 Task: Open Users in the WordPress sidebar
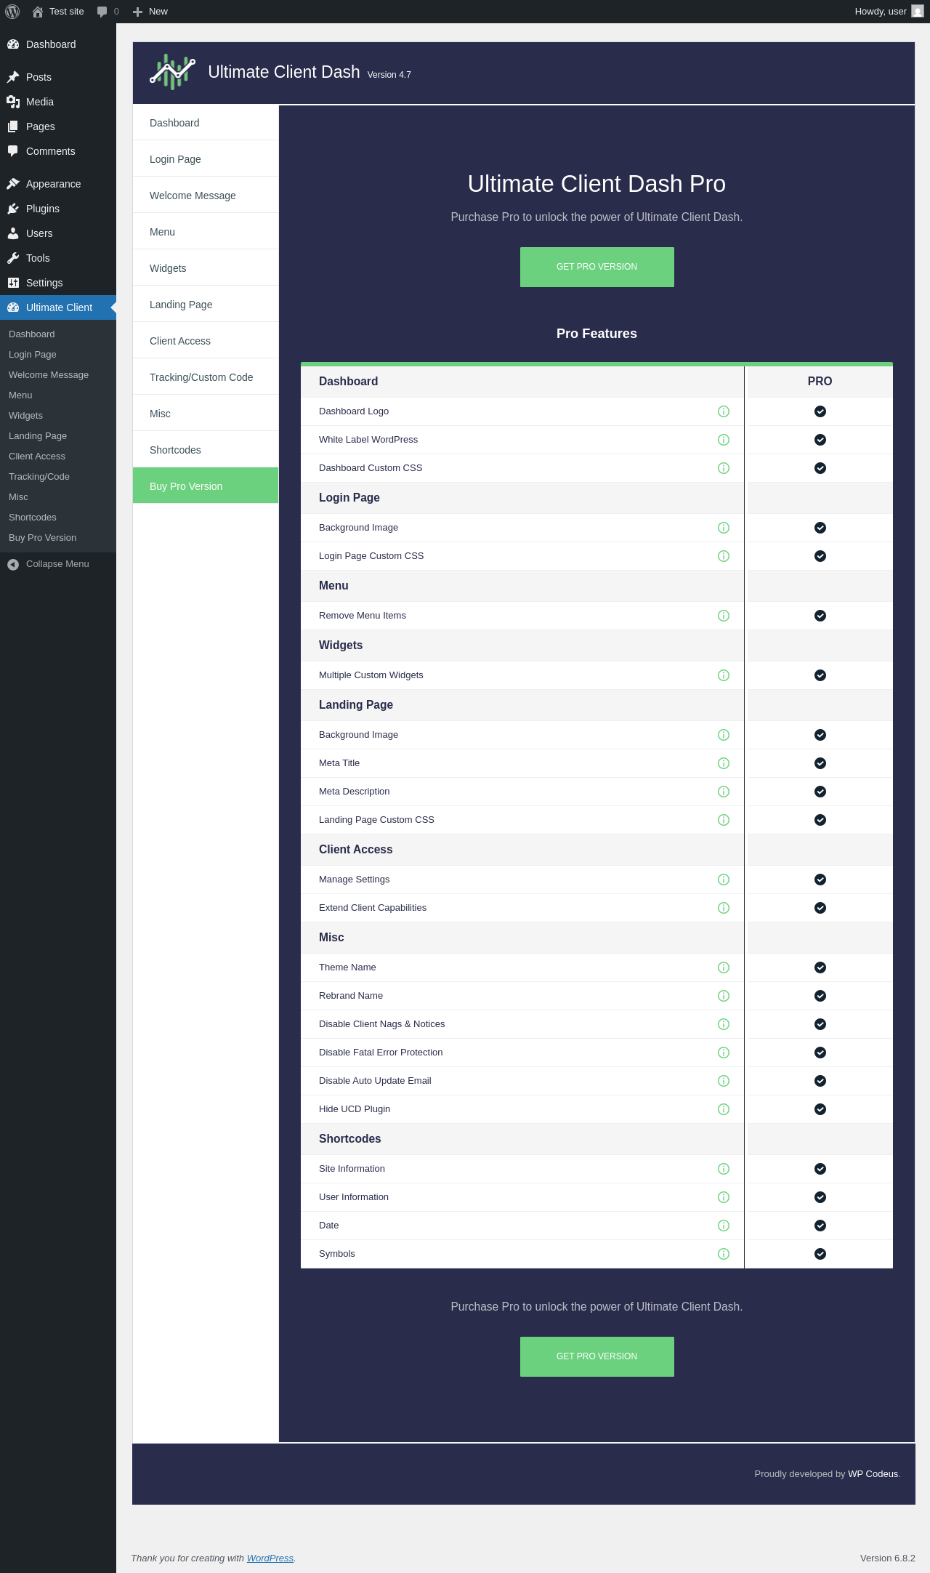(58, 233)
